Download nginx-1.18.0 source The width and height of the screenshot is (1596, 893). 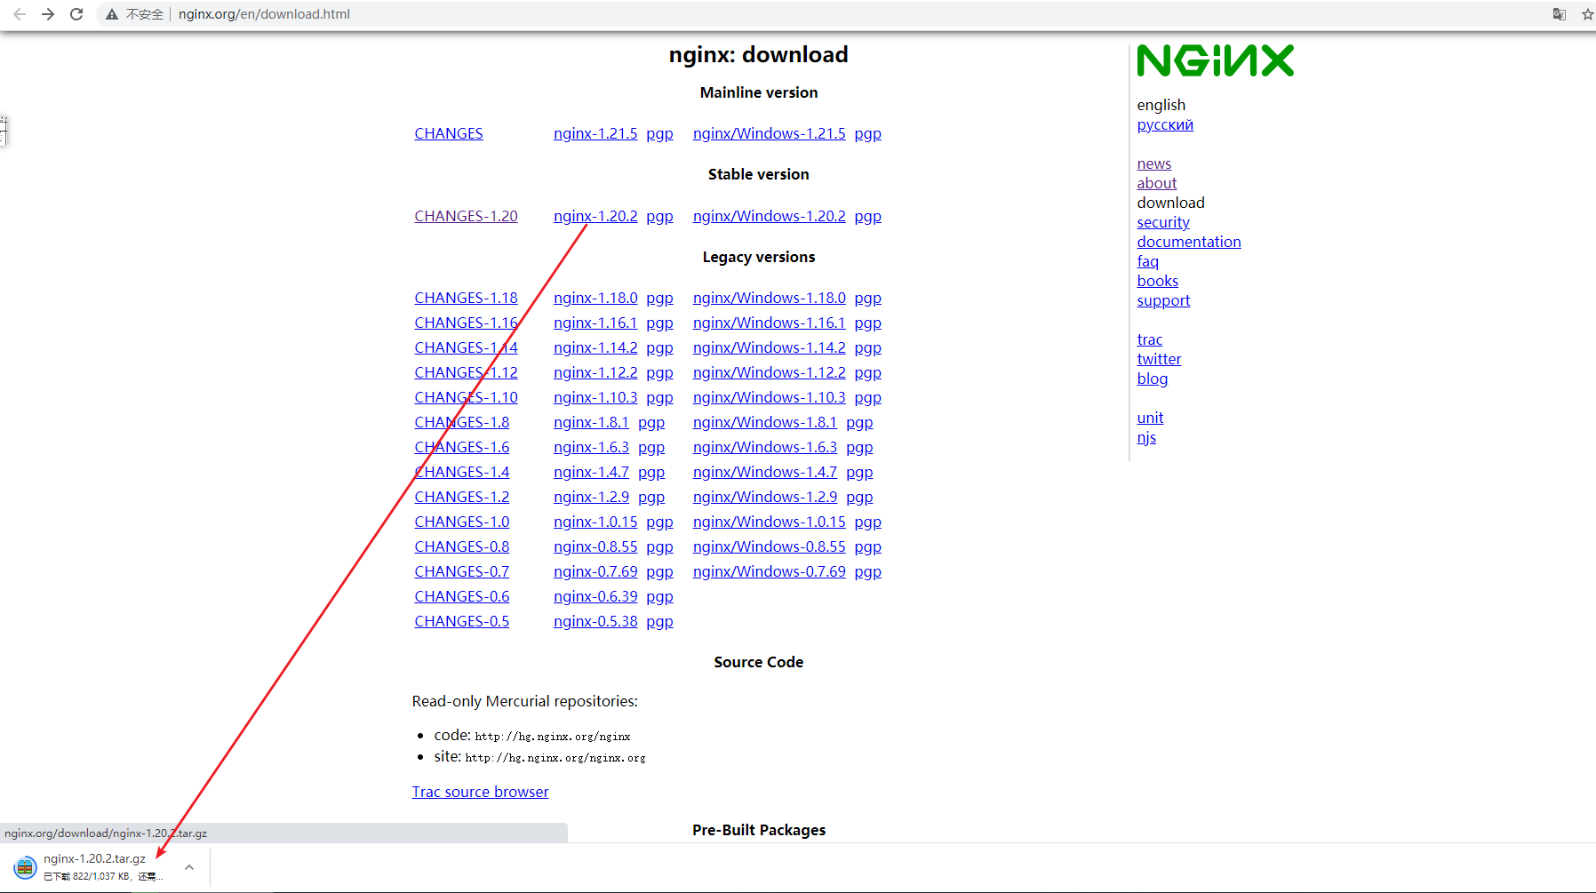coord(595,298)
